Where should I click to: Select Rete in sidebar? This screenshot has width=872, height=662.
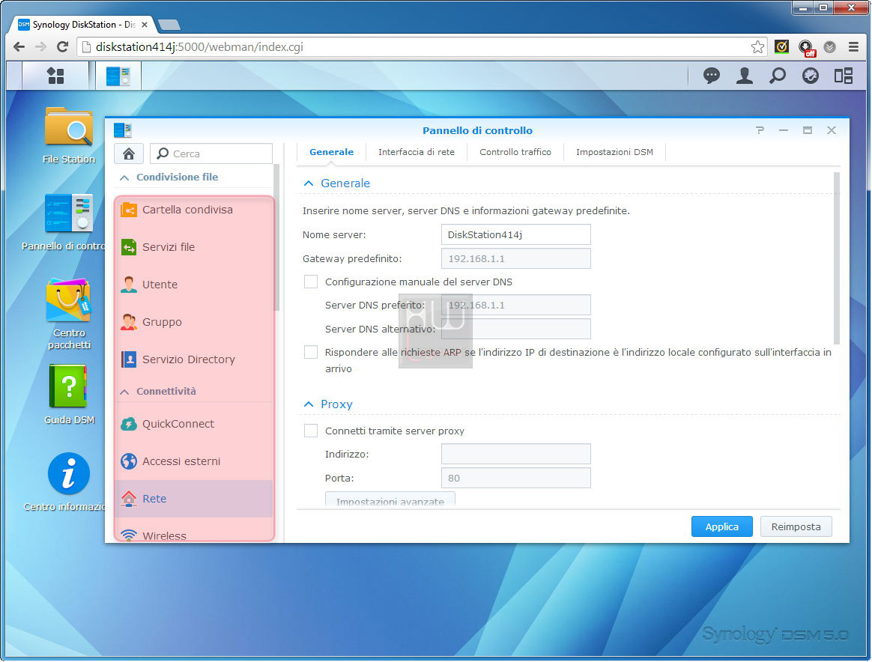(x=193, y=499)
